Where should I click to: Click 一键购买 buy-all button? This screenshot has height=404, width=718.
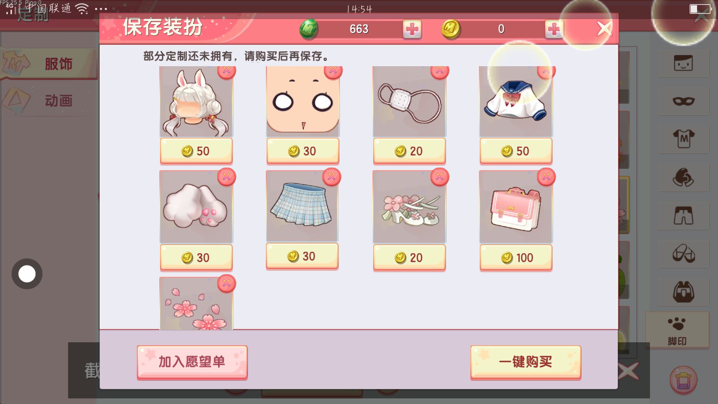coord(525,362)
